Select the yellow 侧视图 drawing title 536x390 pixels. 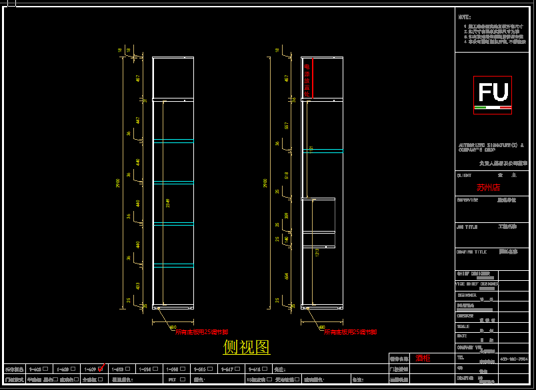[246, 347]
